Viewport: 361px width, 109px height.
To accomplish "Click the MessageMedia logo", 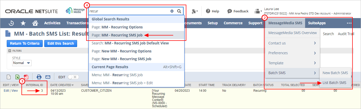I will click(75, 11).
